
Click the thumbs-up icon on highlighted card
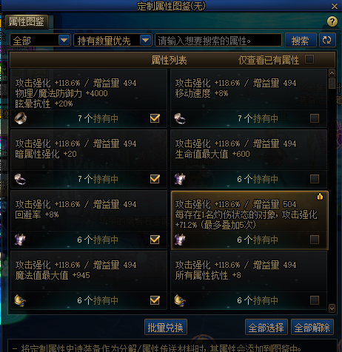(320, 197)
